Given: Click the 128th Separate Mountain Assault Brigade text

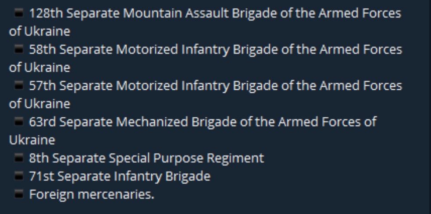Looking at the screenshot, I should coord(215,14).
